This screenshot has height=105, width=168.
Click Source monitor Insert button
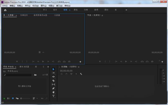(59, 61)
